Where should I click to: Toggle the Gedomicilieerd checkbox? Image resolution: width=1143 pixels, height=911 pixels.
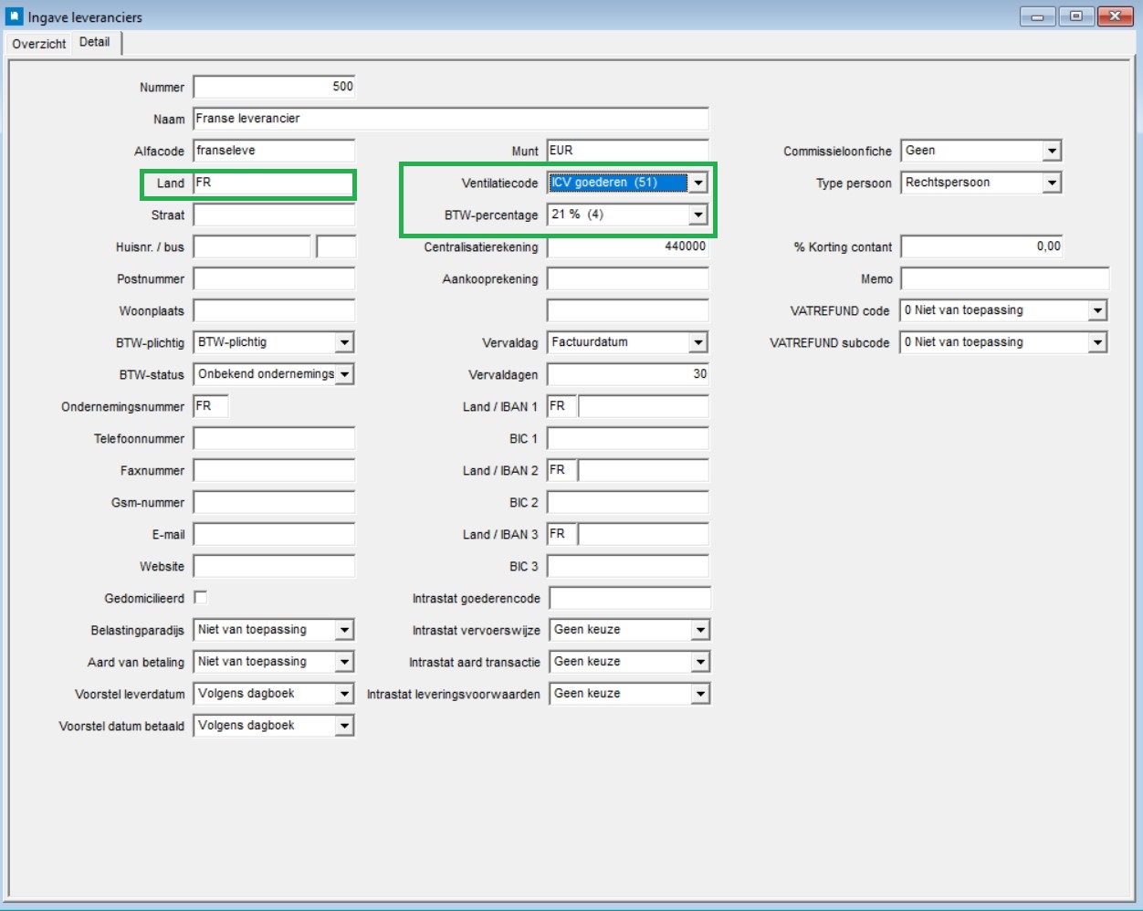point(201,597)
